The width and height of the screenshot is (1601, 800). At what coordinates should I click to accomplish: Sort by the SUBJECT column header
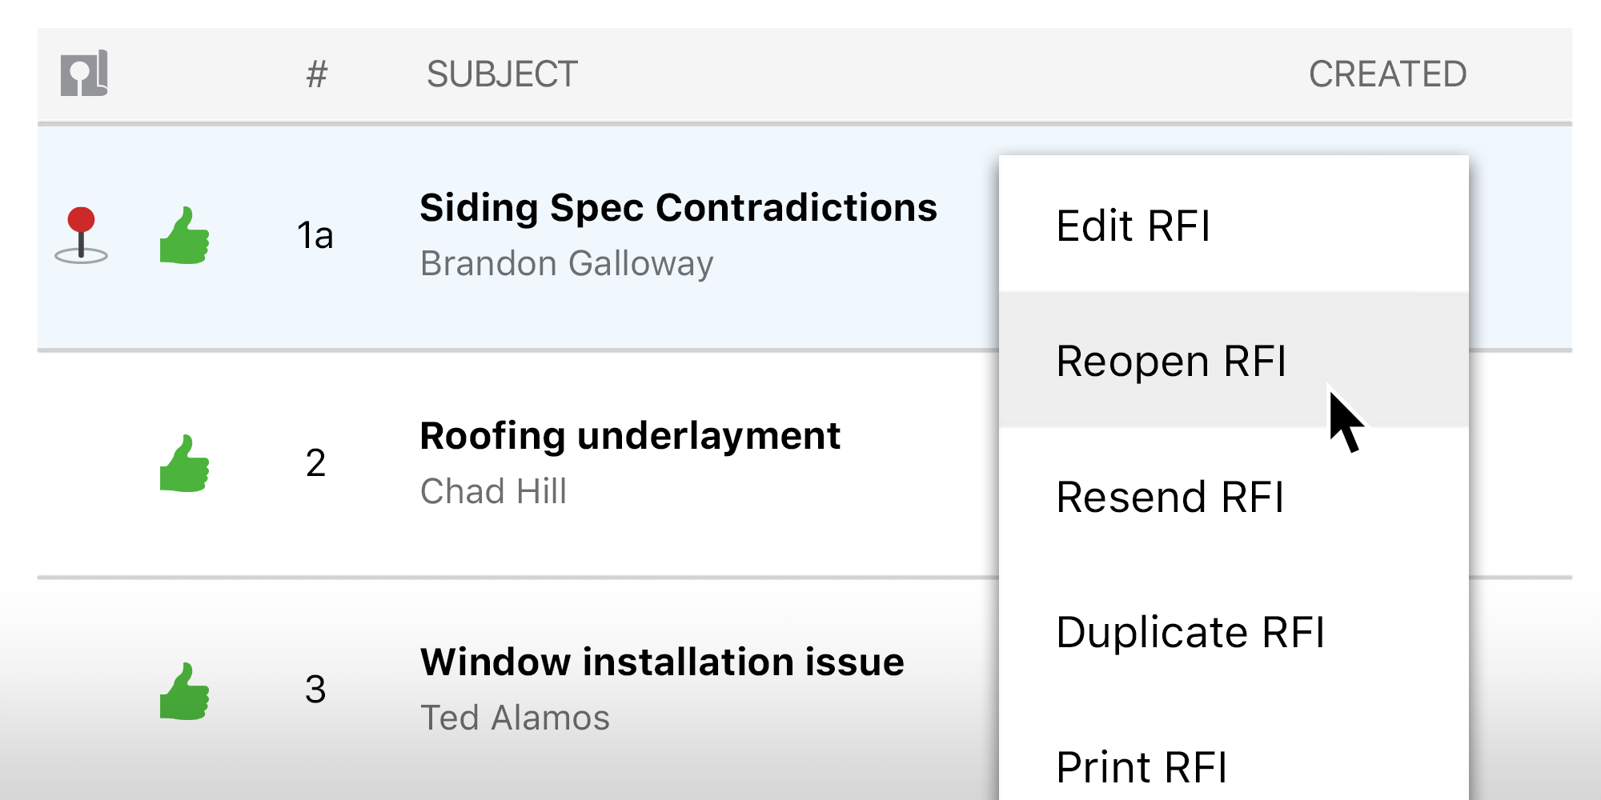[501, 74]
